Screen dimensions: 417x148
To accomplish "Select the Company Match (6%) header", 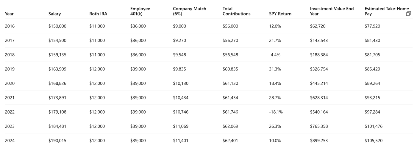I will (x=190, y=11).
